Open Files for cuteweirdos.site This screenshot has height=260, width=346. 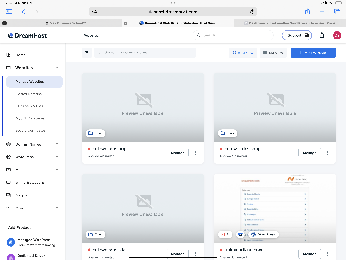pos(95,234)
